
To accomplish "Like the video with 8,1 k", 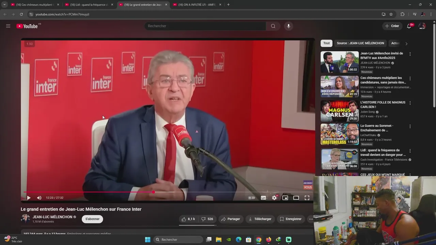I will click(188, 219).
